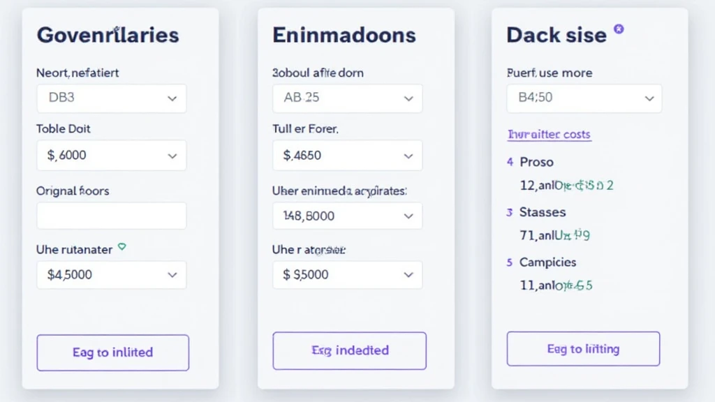Open the $ $5000 dropdown
The height and width of the screenshot is (402, 715).
348,275
